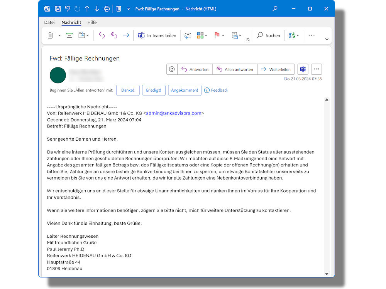Click the sender's green avatar circle
Screen dimensions: 386x289
pyautogui.click(x=58, y=75)
